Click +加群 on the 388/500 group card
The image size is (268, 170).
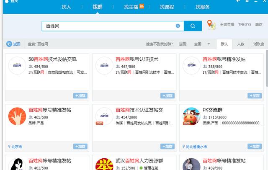255,96
